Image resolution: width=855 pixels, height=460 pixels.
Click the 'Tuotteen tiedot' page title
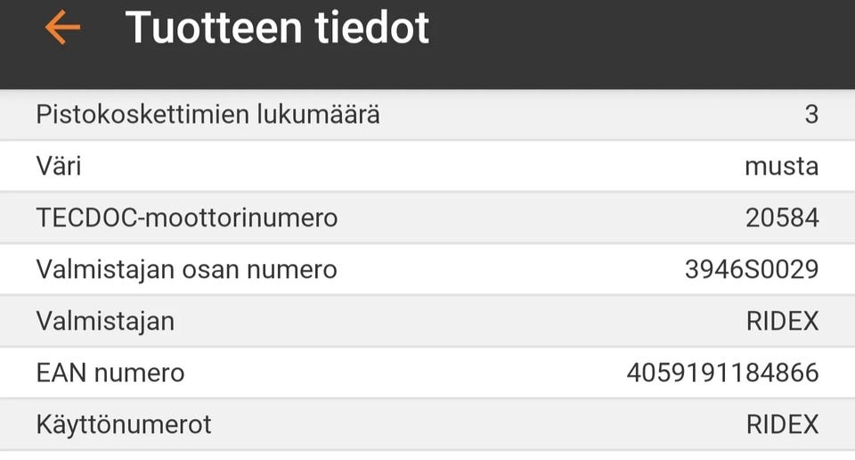277,28
